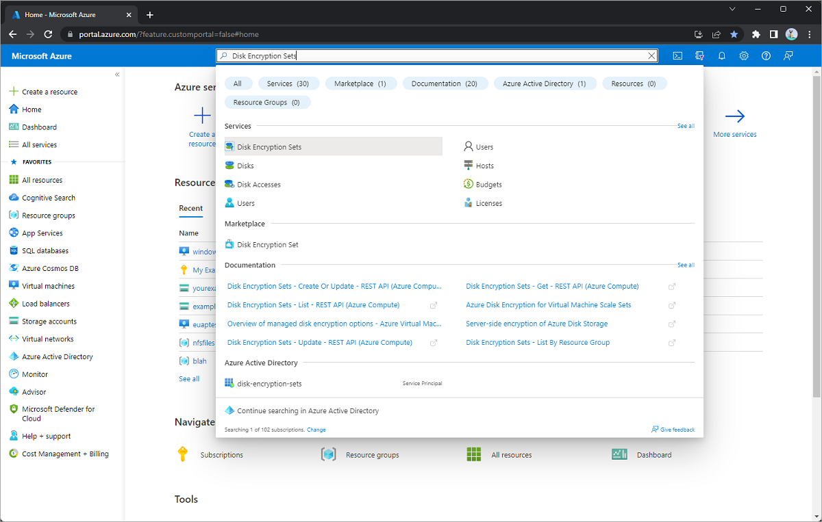Click the Help question mark icon

767,56
